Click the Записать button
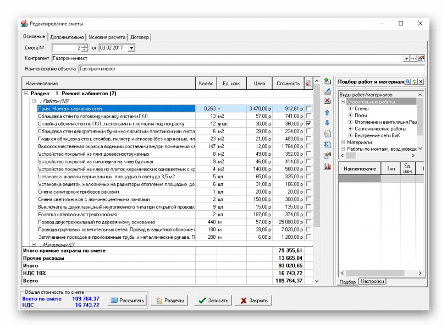The width and height of the screenshot is (447, 328). [213, 300]
